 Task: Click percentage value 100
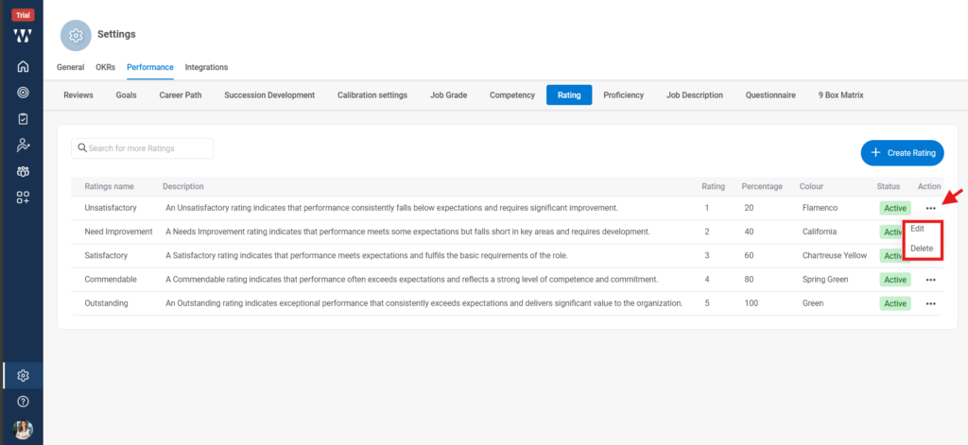pos(752,303)
